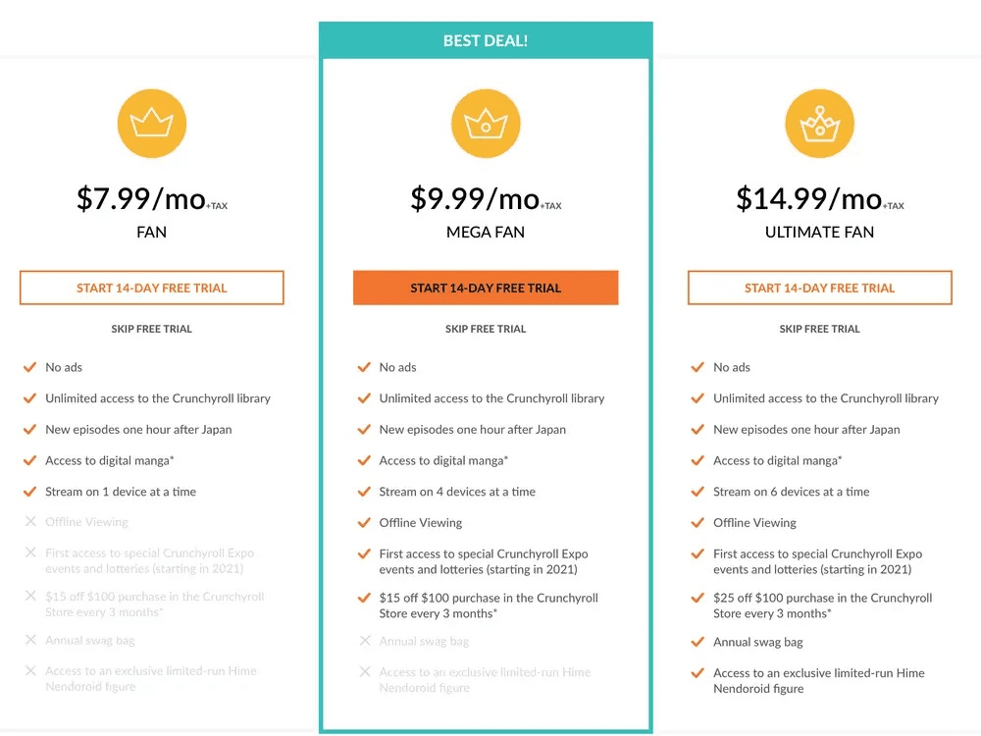The image size is (981, 736).
Task: Select the Ultimate Fan crown badge icon
Action: coord(819,123)
